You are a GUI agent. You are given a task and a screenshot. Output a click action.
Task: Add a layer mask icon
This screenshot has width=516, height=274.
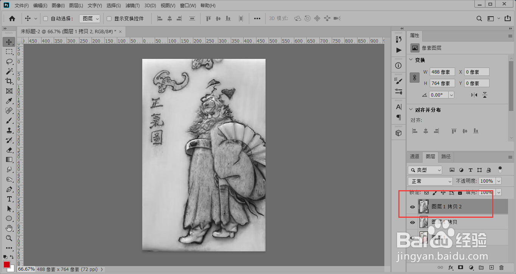(x=461, y=268)
